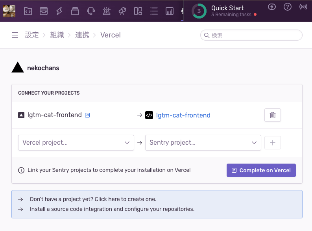Click the nekochans organization name

point(43,68)
